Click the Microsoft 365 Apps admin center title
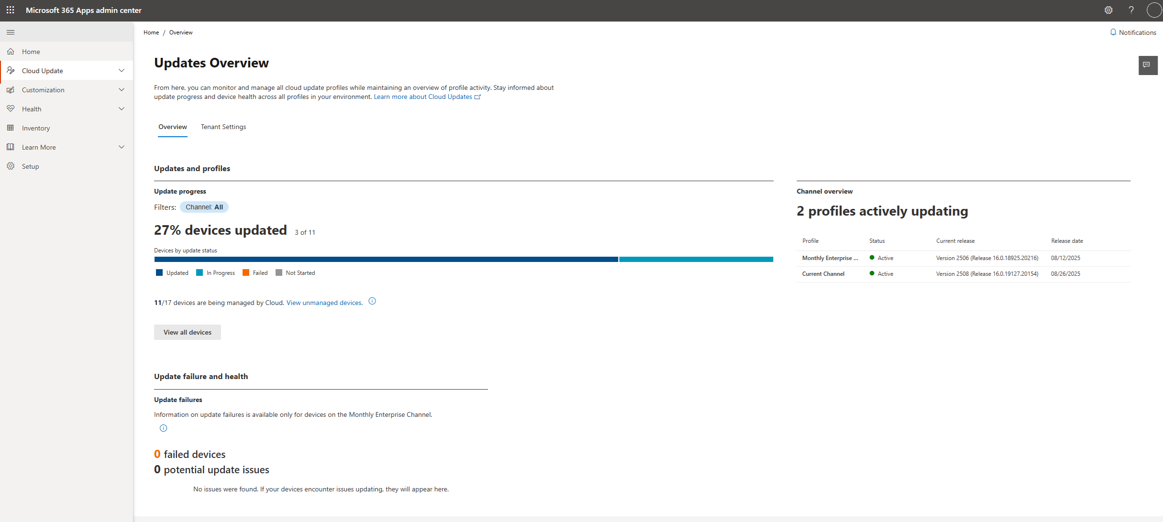Image resolution: width=1163 pixels, height=522 pixels. [x=84, y=10]
